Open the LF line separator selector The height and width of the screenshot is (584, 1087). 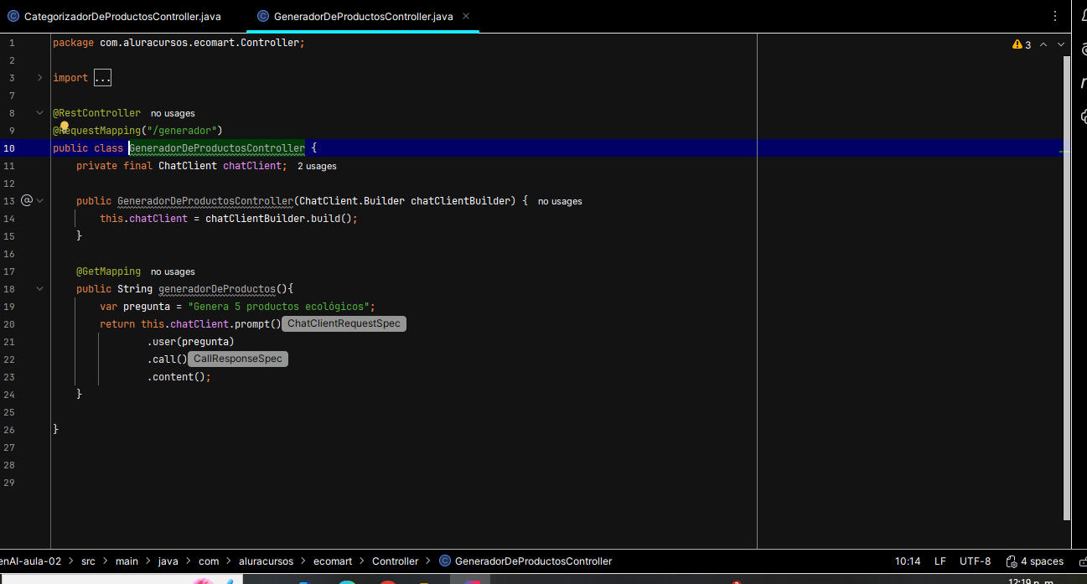pos(940,561)
